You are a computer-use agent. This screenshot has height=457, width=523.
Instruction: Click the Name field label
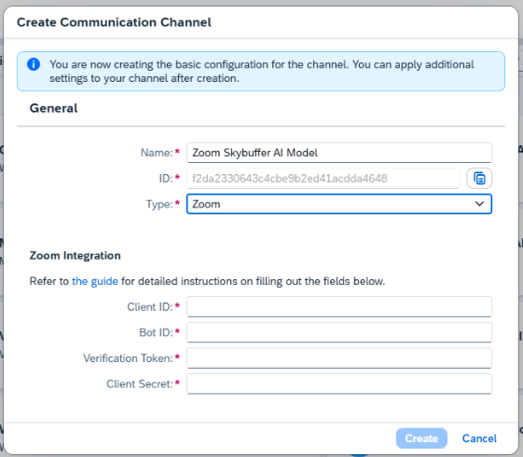click(157, 153)
